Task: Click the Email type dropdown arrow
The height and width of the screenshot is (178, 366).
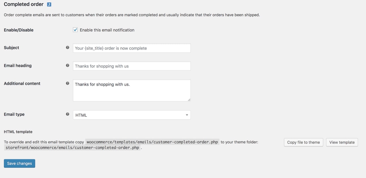Action: click(187, 115)
